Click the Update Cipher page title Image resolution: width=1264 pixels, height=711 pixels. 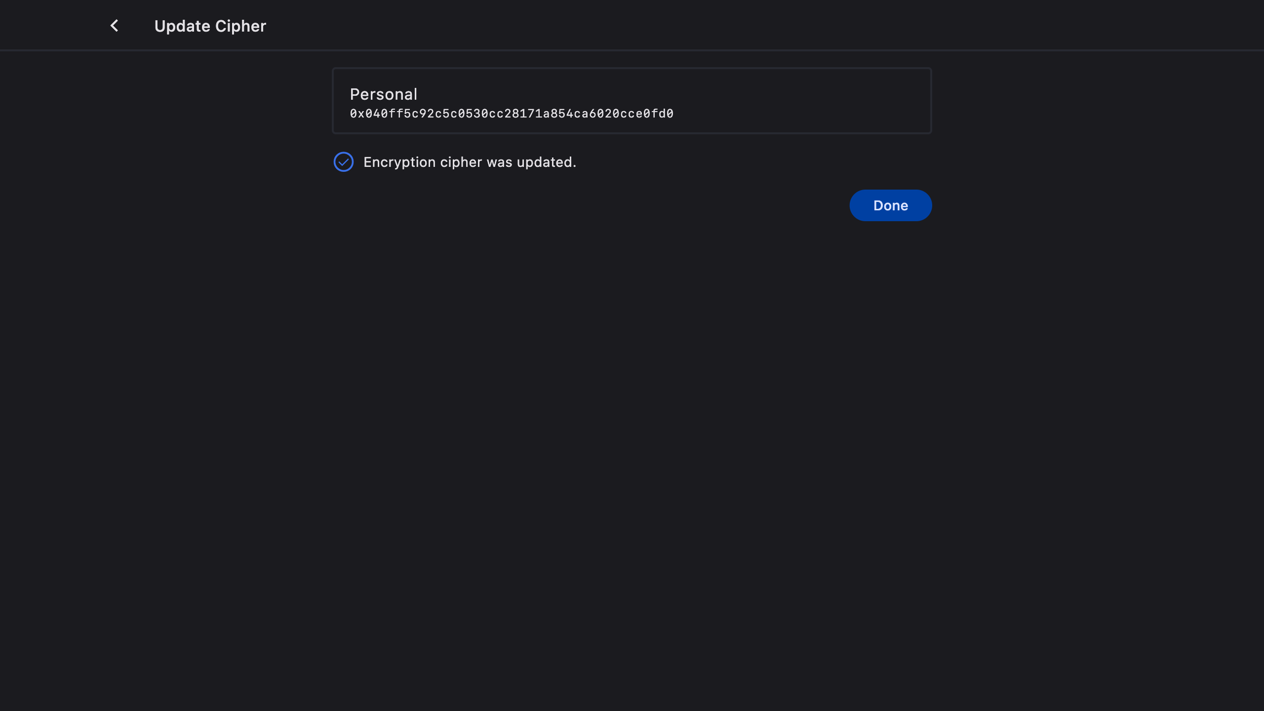210,26
